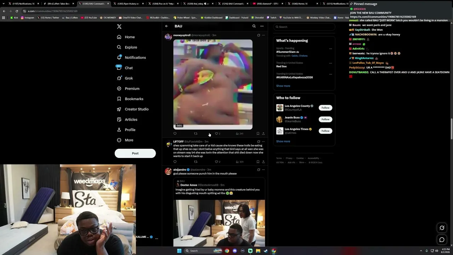This screenshot has width=453, height=255.
Task: Play moneyuptroll's video post
Action: click(213, 84)
